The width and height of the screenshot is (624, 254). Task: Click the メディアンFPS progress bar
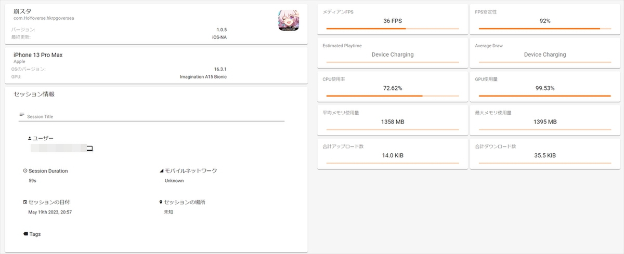[392, 29]
